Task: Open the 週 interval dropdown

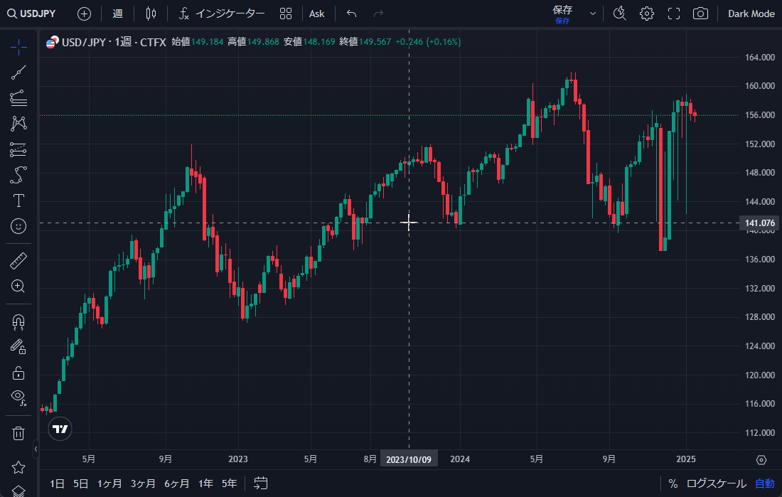Action: pyautogui.click(x=117, y=13)
